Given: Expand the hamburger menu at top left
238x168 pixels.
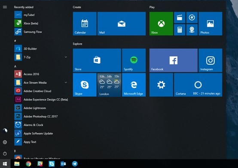Looking at the screenshot, I should pyautogui.click(x=5, y=7).
